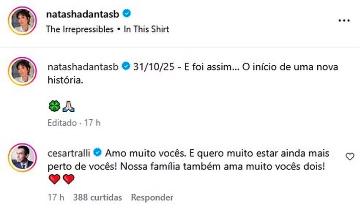Viewport: 361px width, 207px height.
Task: Click the four-leaf clover emoji
Action: [54, 106]
